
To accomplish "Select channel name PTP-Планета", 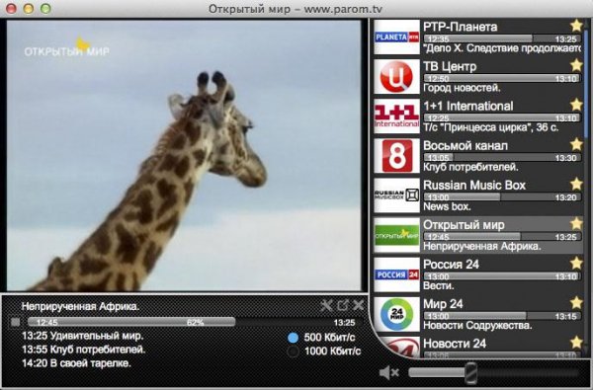I will (x=460, y=27).
